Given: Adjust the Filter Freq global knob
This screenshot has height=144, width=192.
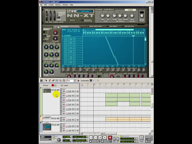Looking at the screenshot, I should (103, 15).
